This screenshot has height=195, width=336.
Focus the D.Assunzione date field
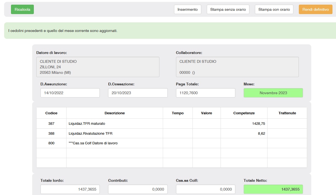click(x=70, y=93)
